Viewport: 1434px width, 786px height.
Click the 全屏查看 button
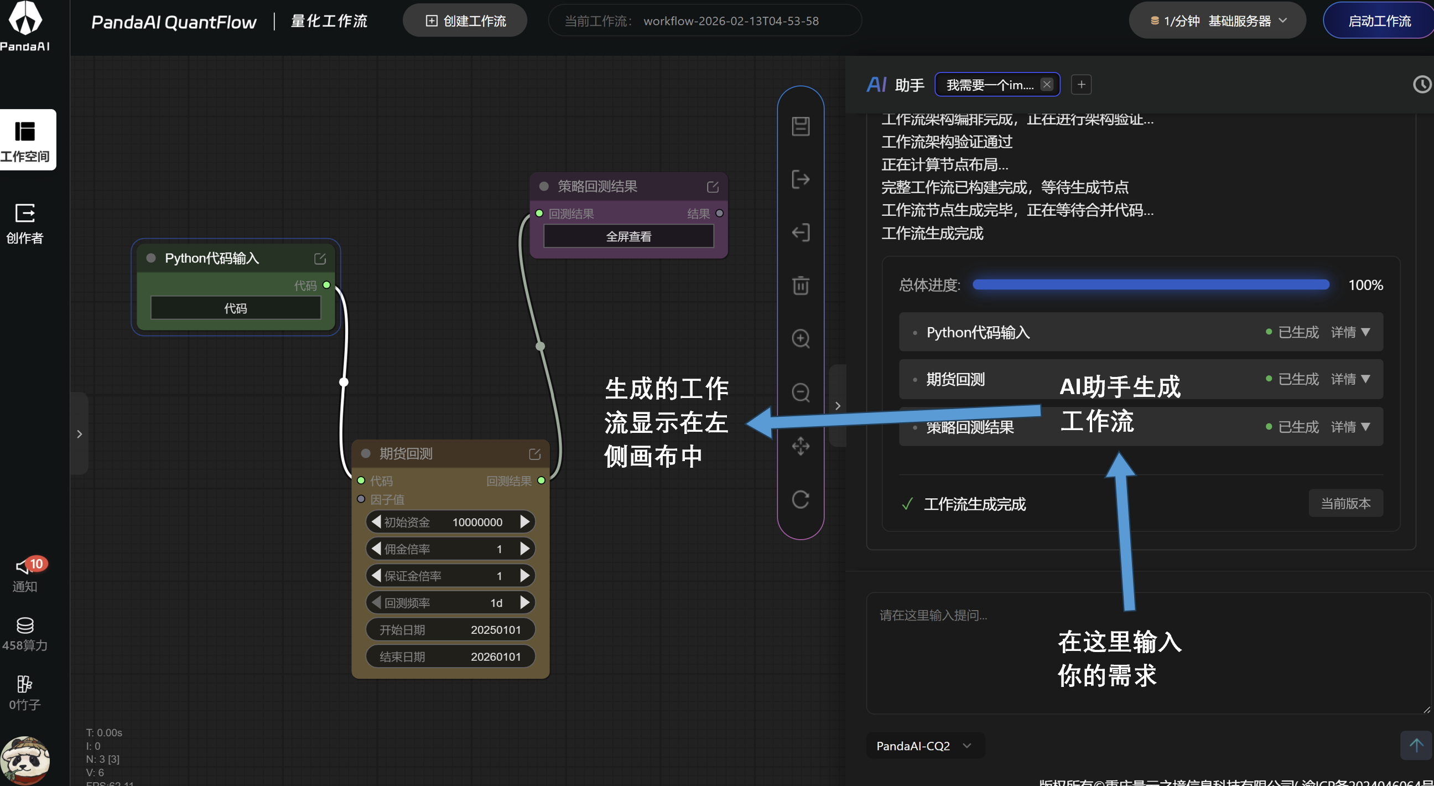628,236
